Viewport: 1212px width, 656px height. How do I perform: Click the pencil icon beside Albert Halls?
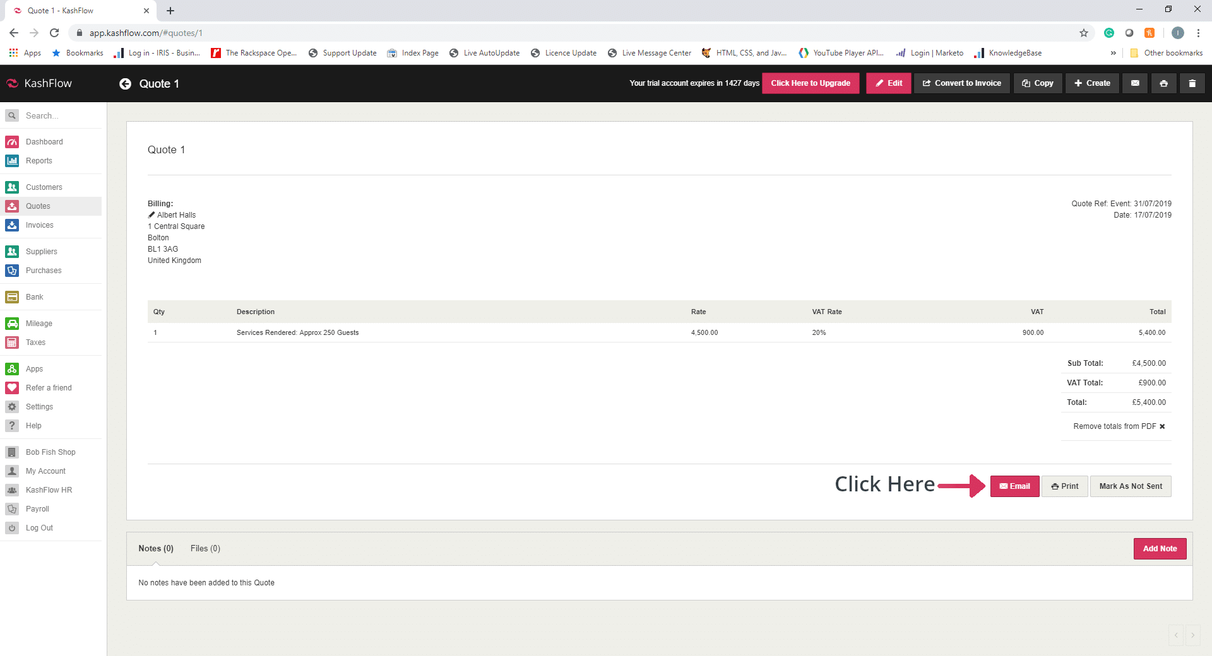(151, 215)
